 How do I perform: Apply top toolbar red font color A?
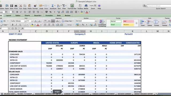point(87,12)
